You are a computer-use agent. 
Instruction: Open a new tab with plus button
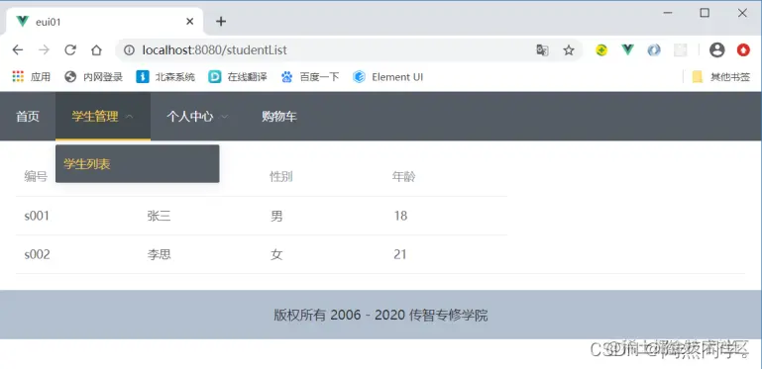[221, 22]
